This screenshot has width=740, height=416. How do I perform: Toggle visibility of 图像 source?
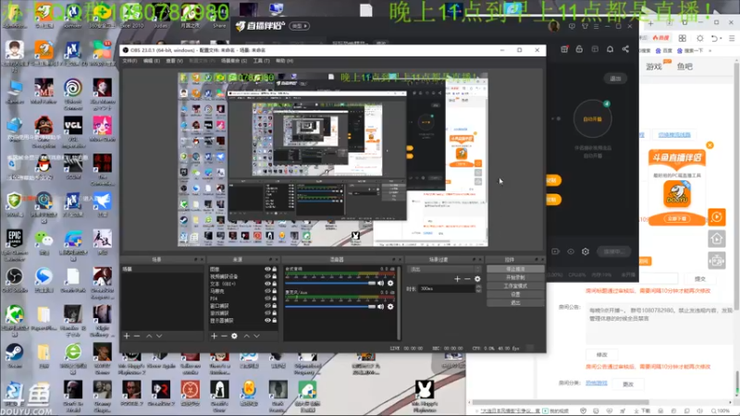point(267,269)
